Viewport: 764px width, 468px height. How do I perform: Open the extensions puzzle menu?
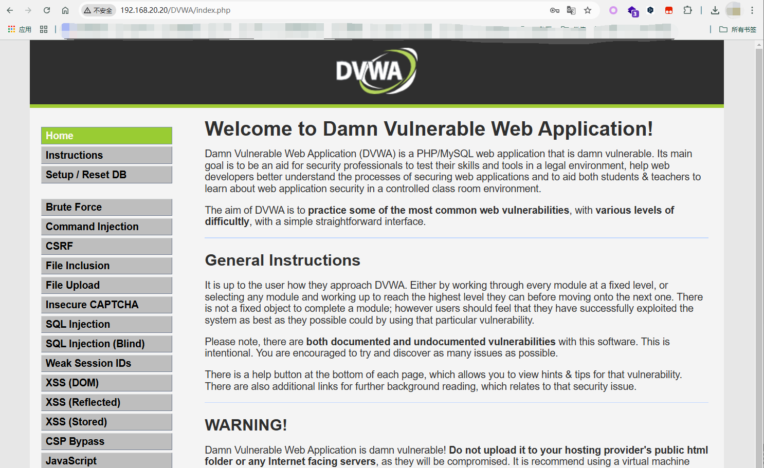[x=687, y=10]
